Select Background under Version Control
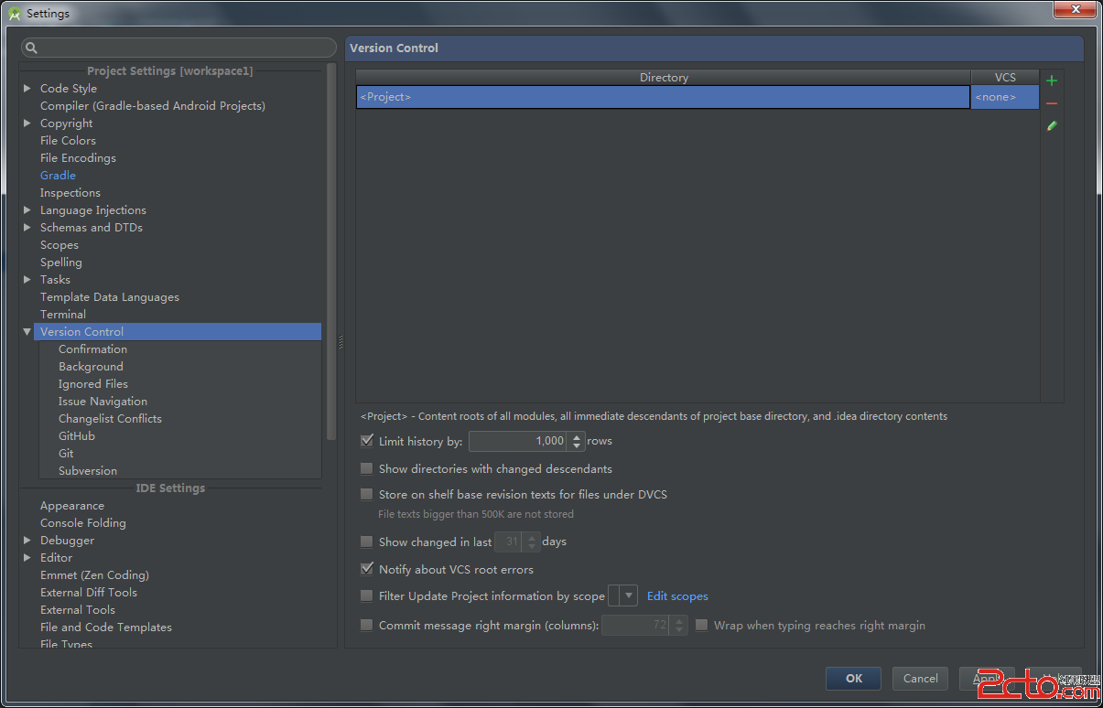1103x708 pixels. coord(91,367)
